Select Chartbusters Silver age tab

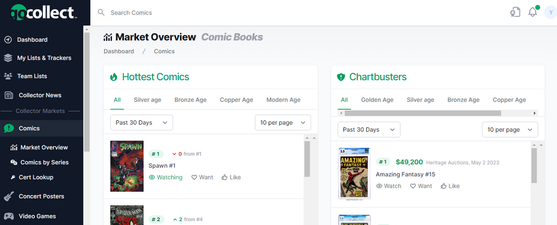click(420, 100)
